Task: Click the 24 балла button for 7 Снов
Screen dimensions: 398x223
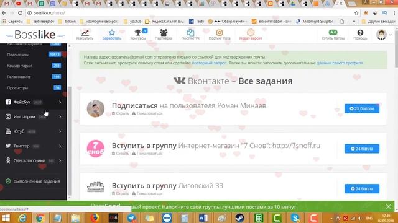Action: tap(362, 149)
